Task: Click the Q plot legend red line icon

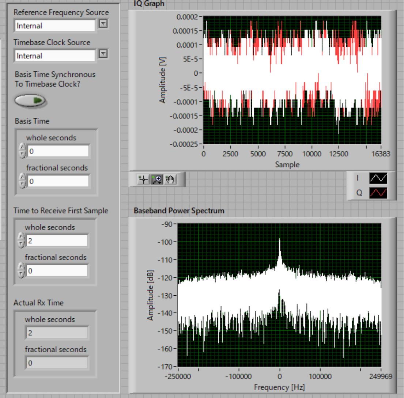Action: coord(378,193)
